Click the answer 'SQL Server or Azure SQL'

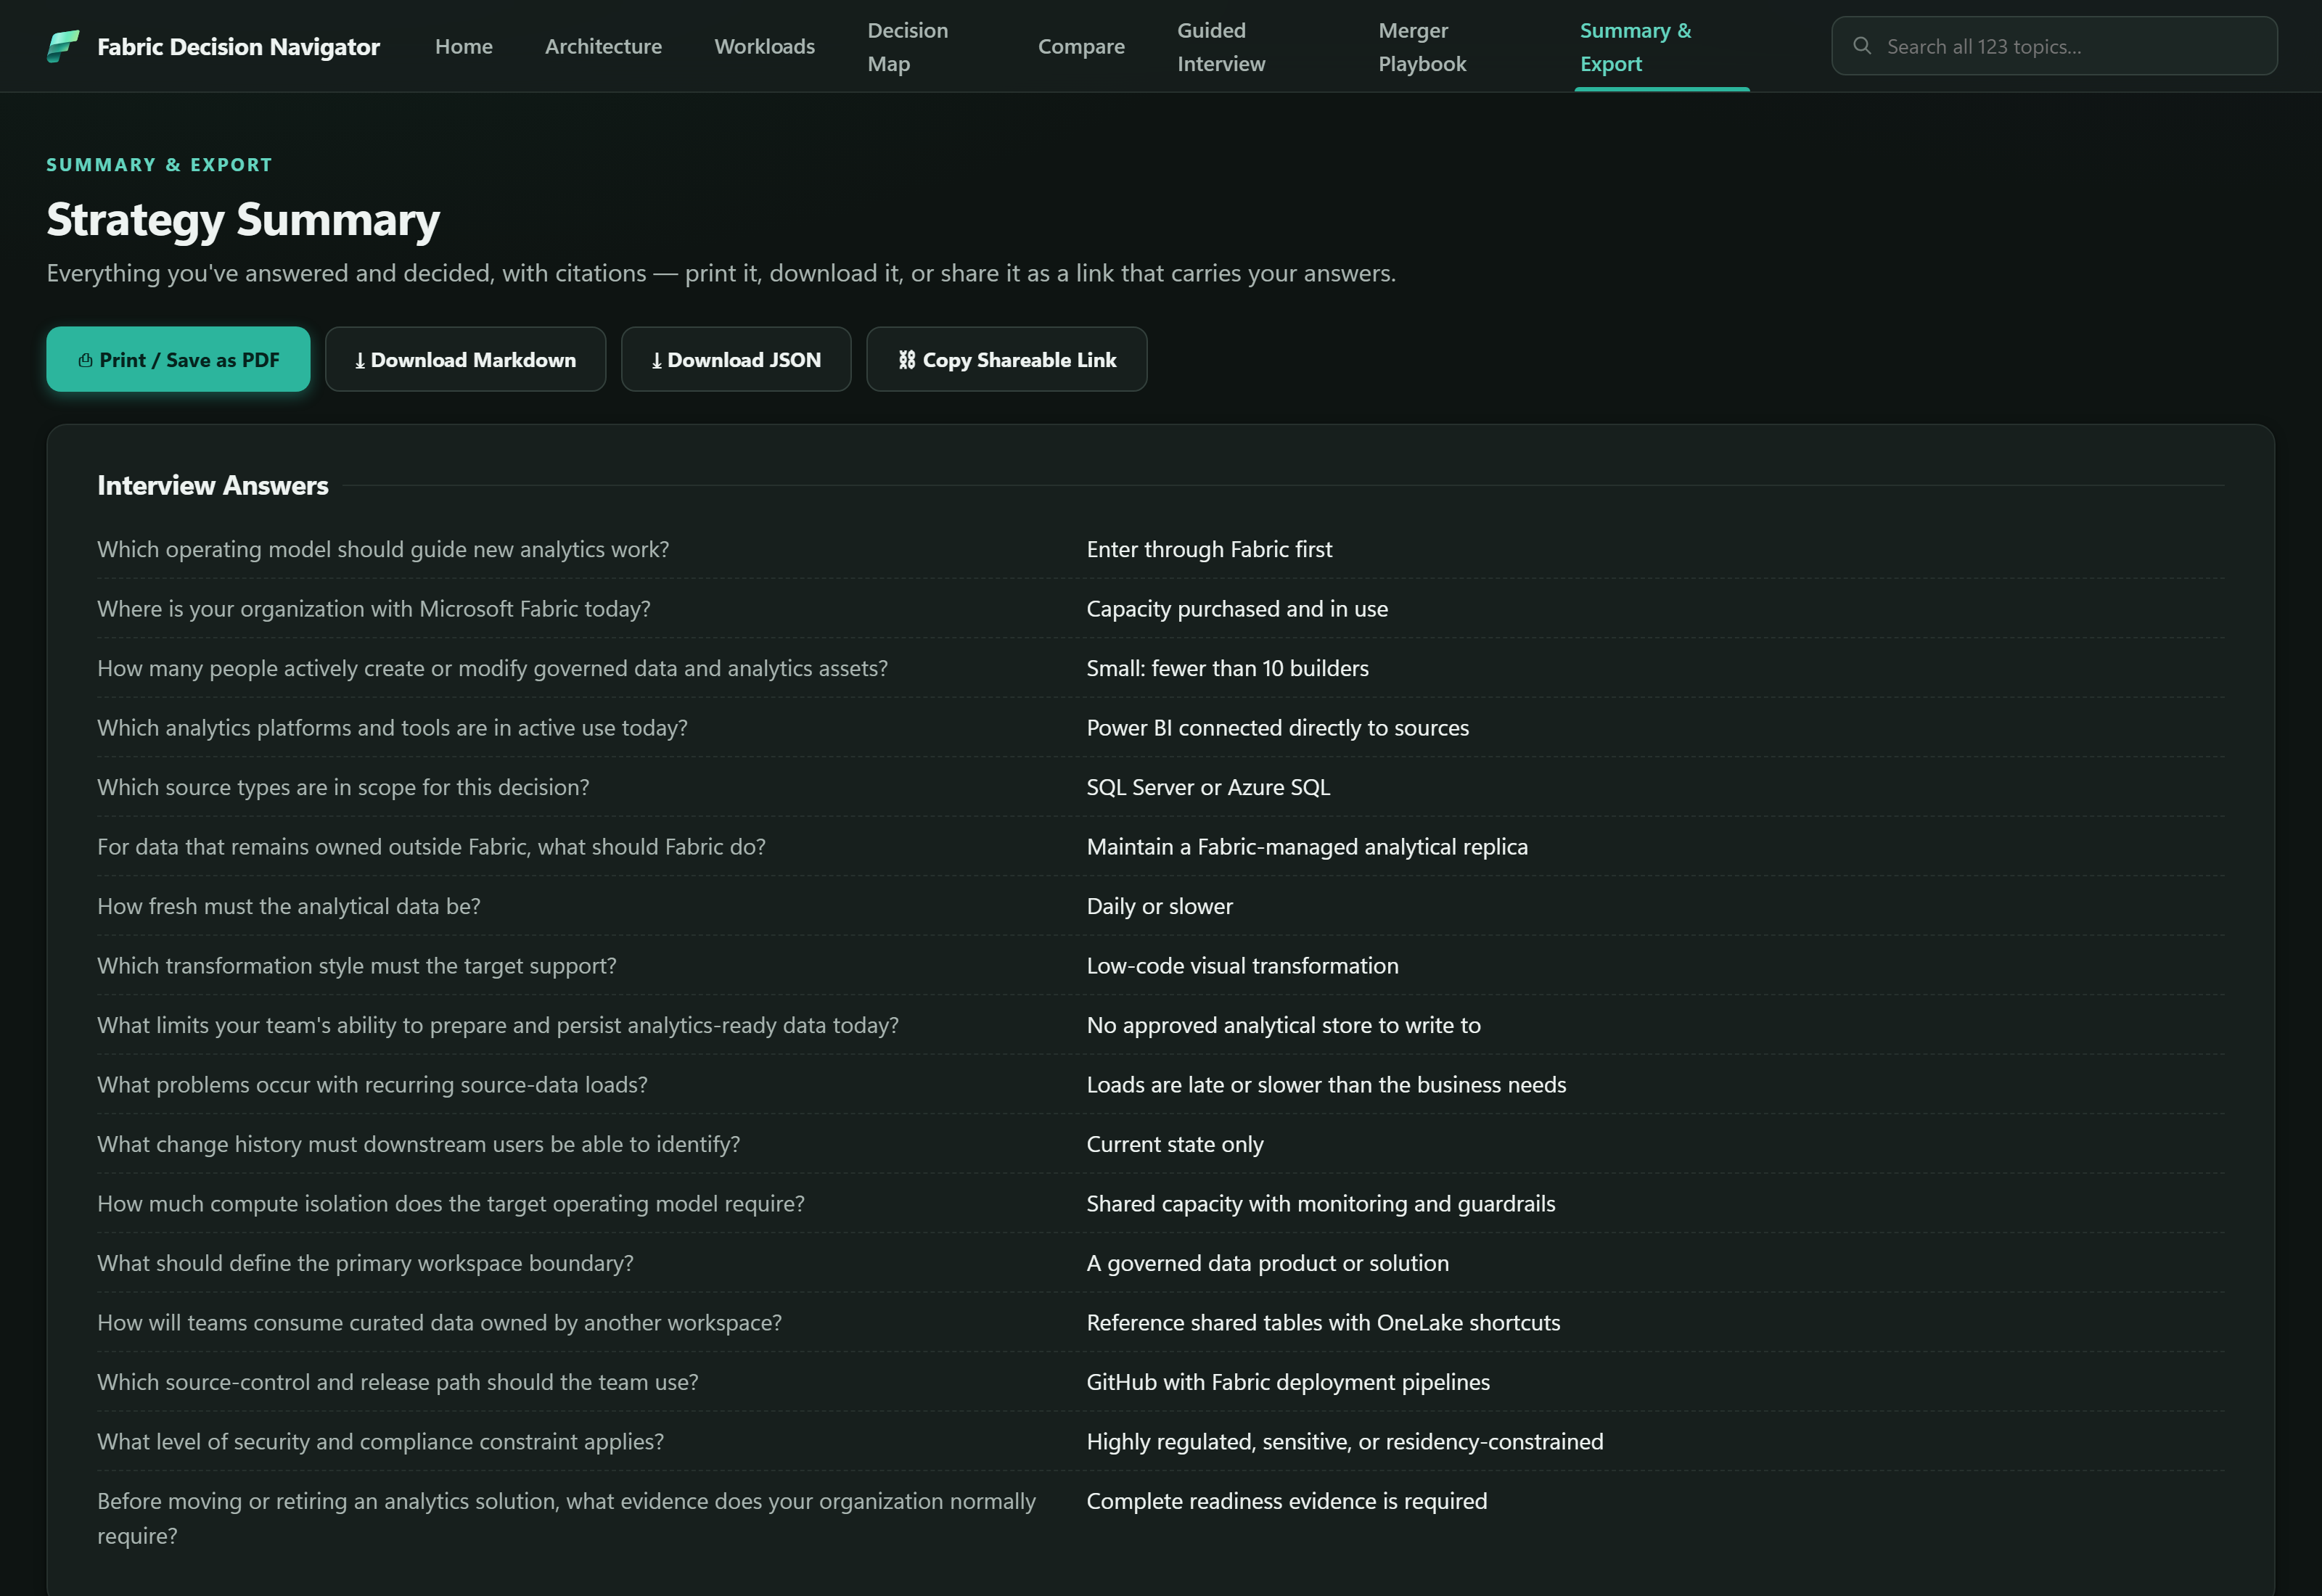pyautogui.click(x=1208, y=787)
